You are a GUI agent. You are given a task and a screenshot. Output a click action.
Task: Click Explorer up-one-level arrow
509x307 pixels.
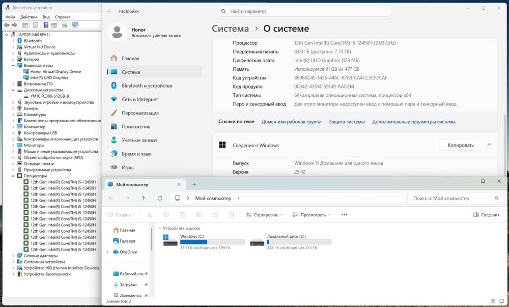pos(144,198)
